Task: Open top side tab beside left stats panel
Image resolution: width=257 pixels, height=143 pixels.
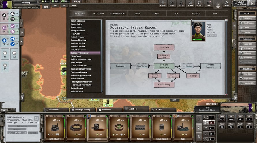Action: click(21, 23)
